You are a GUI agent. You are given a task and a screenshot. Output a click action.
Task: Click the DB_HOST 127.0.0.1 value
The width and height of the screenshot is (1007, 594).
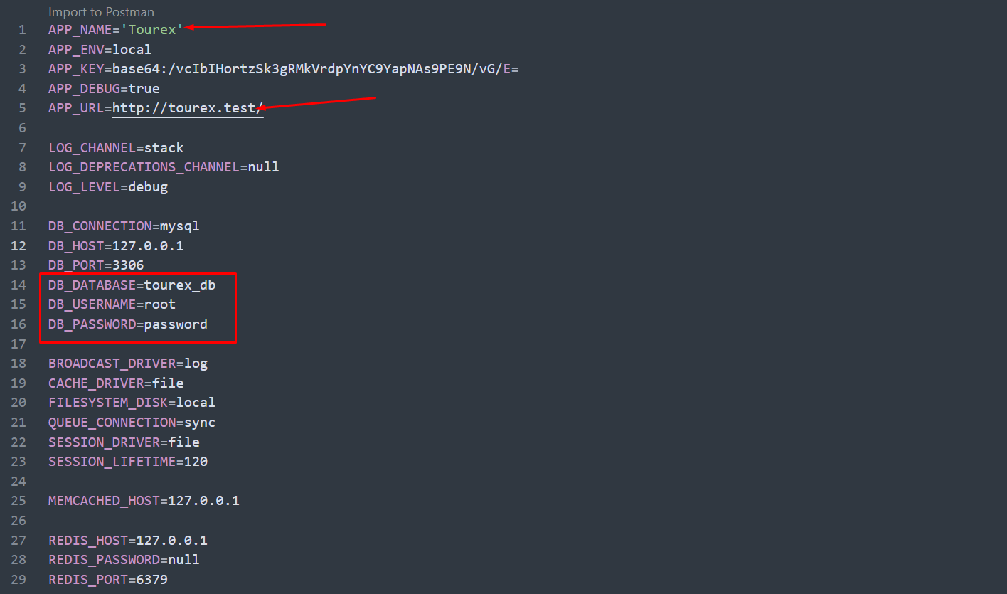click(x=148, y=246)
